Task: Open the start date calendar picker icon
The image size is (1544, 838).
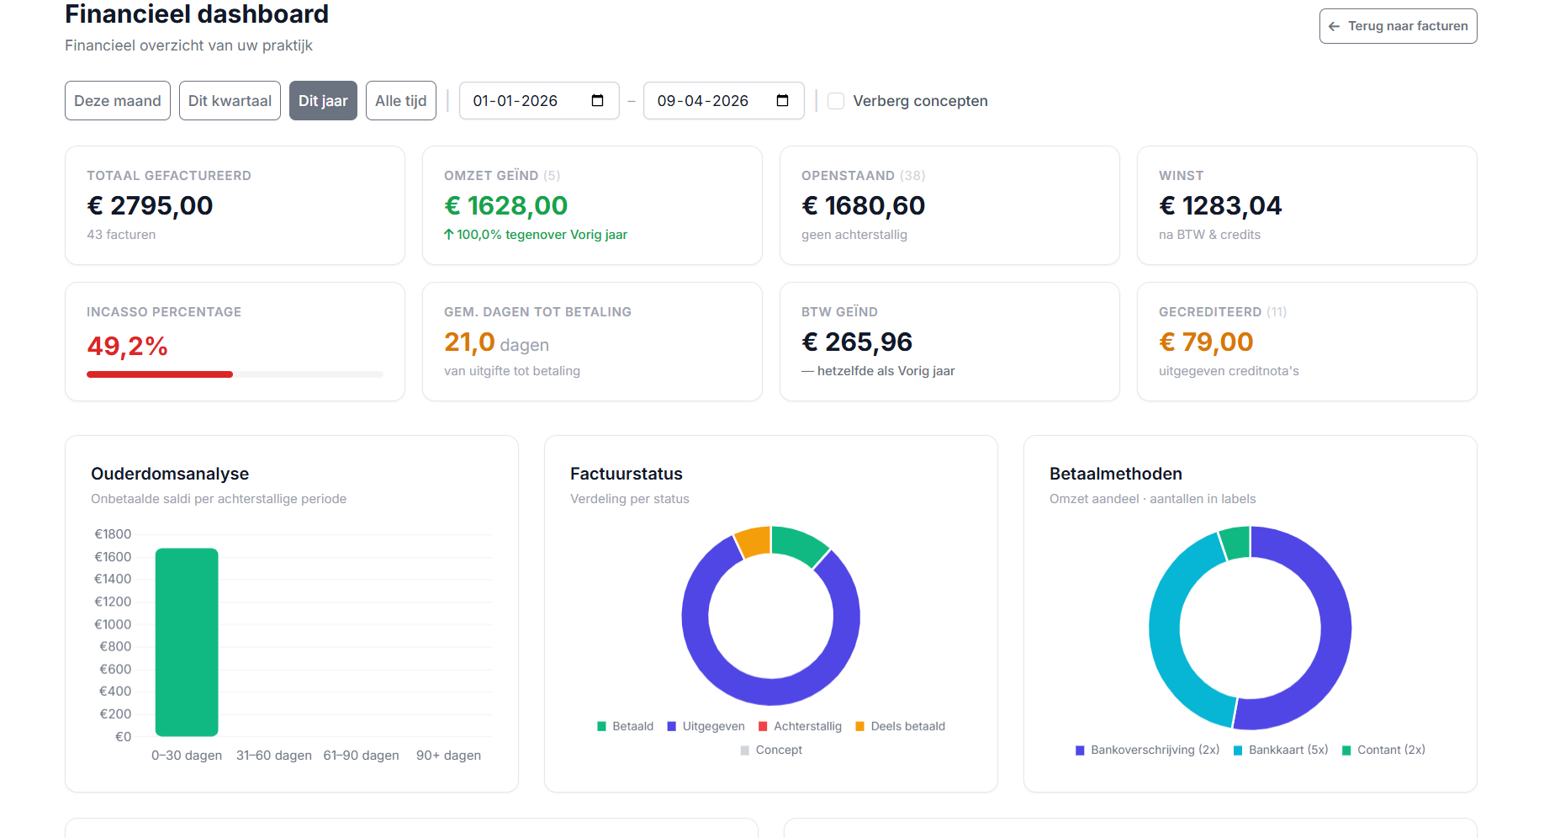Action: point(597,101)
